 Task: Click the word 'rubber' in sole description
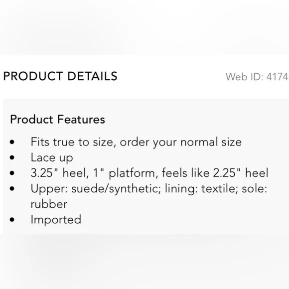49,204
